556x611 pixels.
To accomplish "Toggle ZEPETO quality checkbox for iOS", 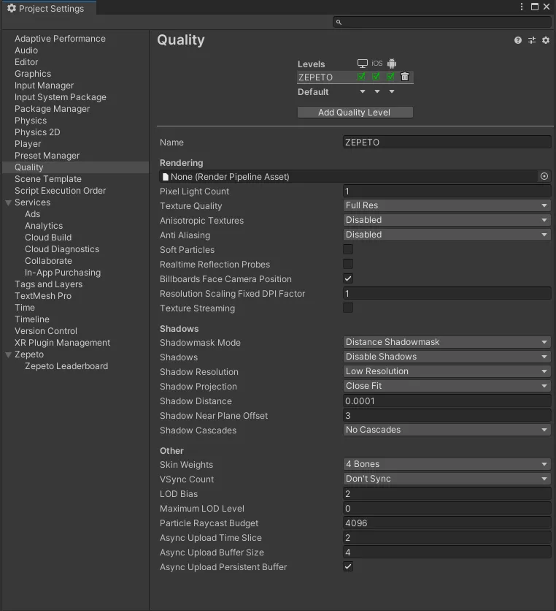I will [x=377, y=76].
